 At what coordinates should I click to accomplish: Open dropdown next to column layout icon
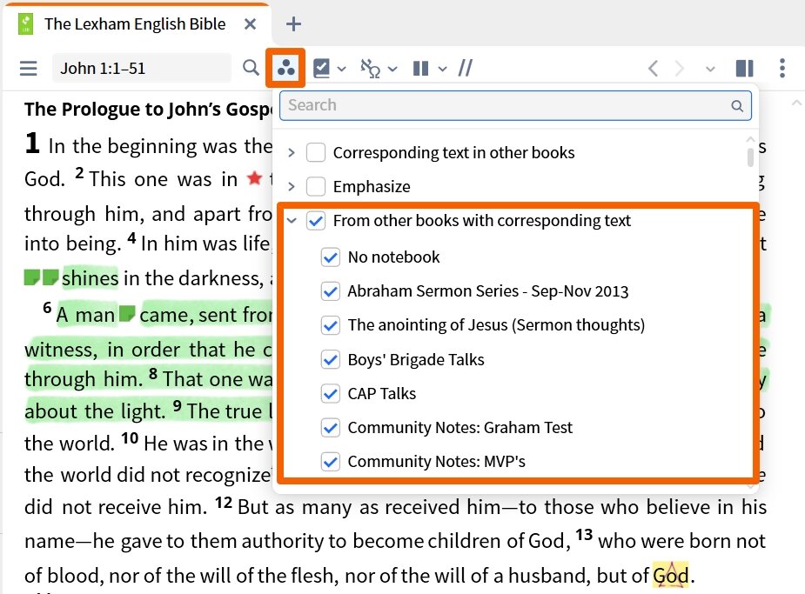tap(442, 69)
